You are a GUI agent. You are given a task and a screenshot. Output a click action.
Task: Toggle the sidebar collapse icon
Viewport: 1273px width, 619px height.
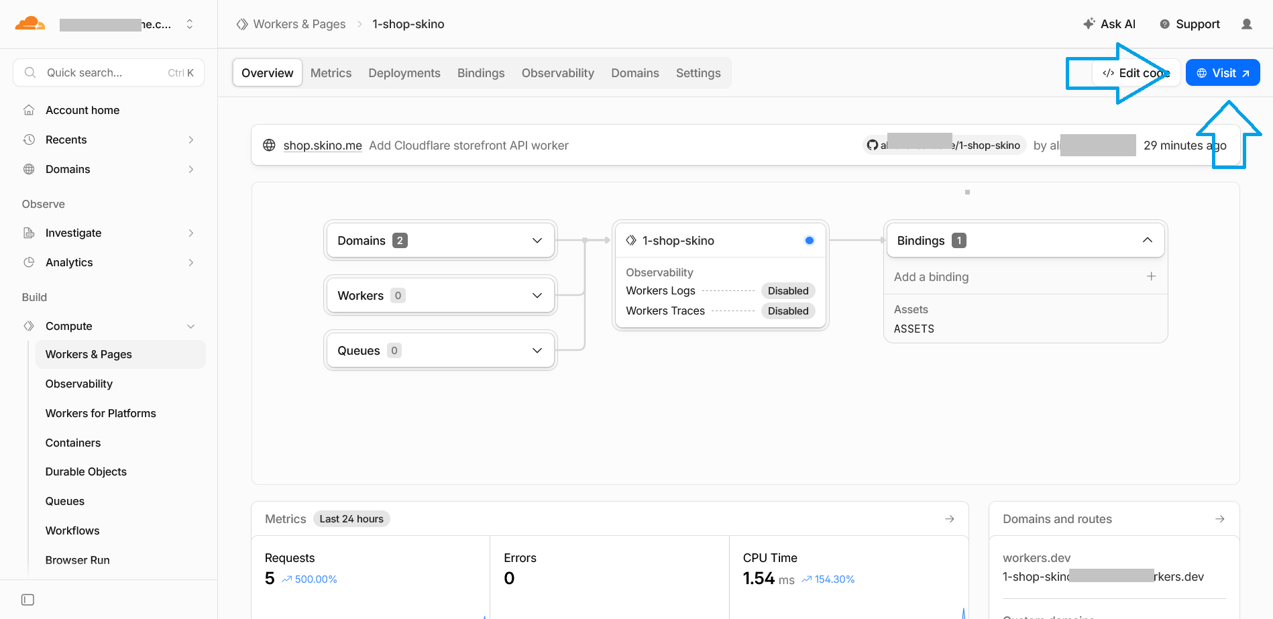tap(27, 600)
